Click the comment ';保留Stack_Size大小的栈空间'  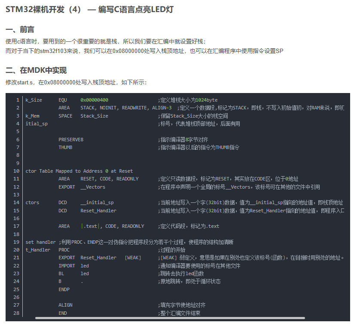click(193, 116)
